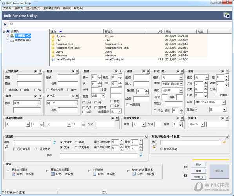Toggle the v2 checkbox

36,90
